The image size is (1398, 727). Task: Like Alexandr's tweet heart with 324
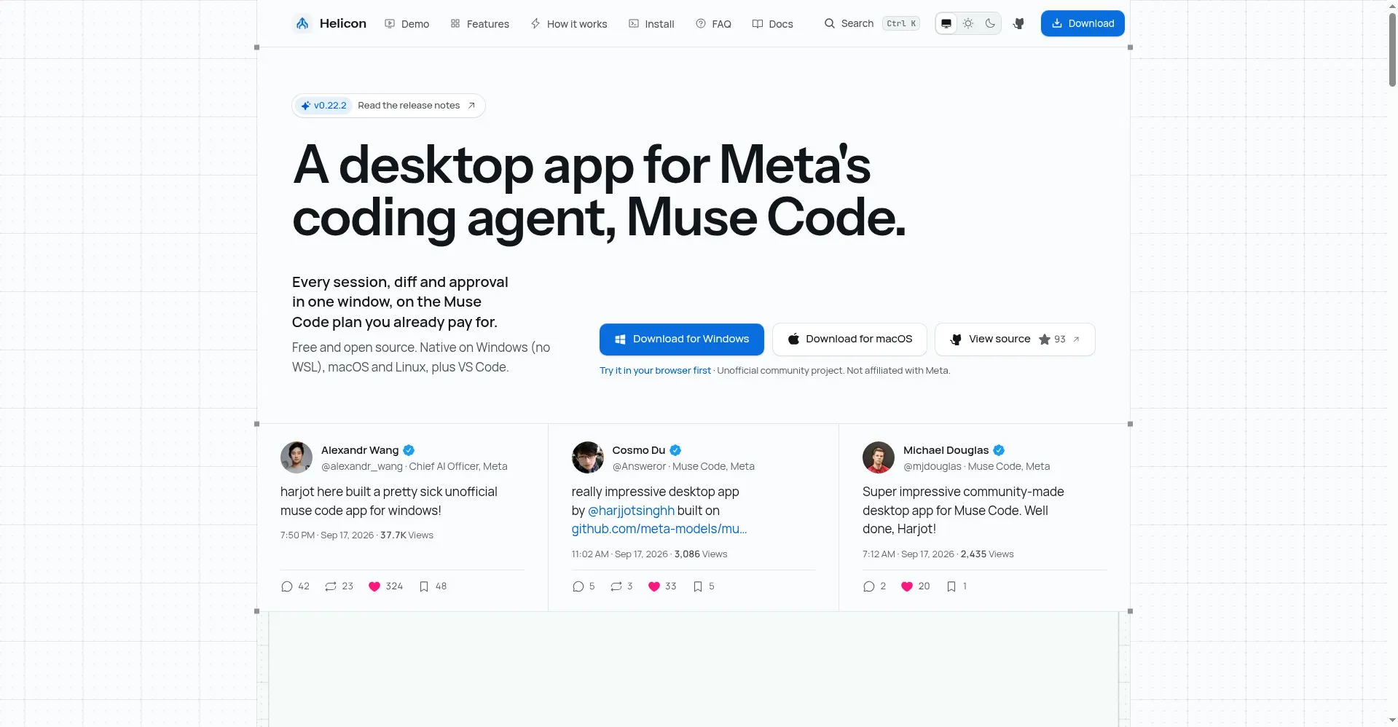(x=374, y=586)
